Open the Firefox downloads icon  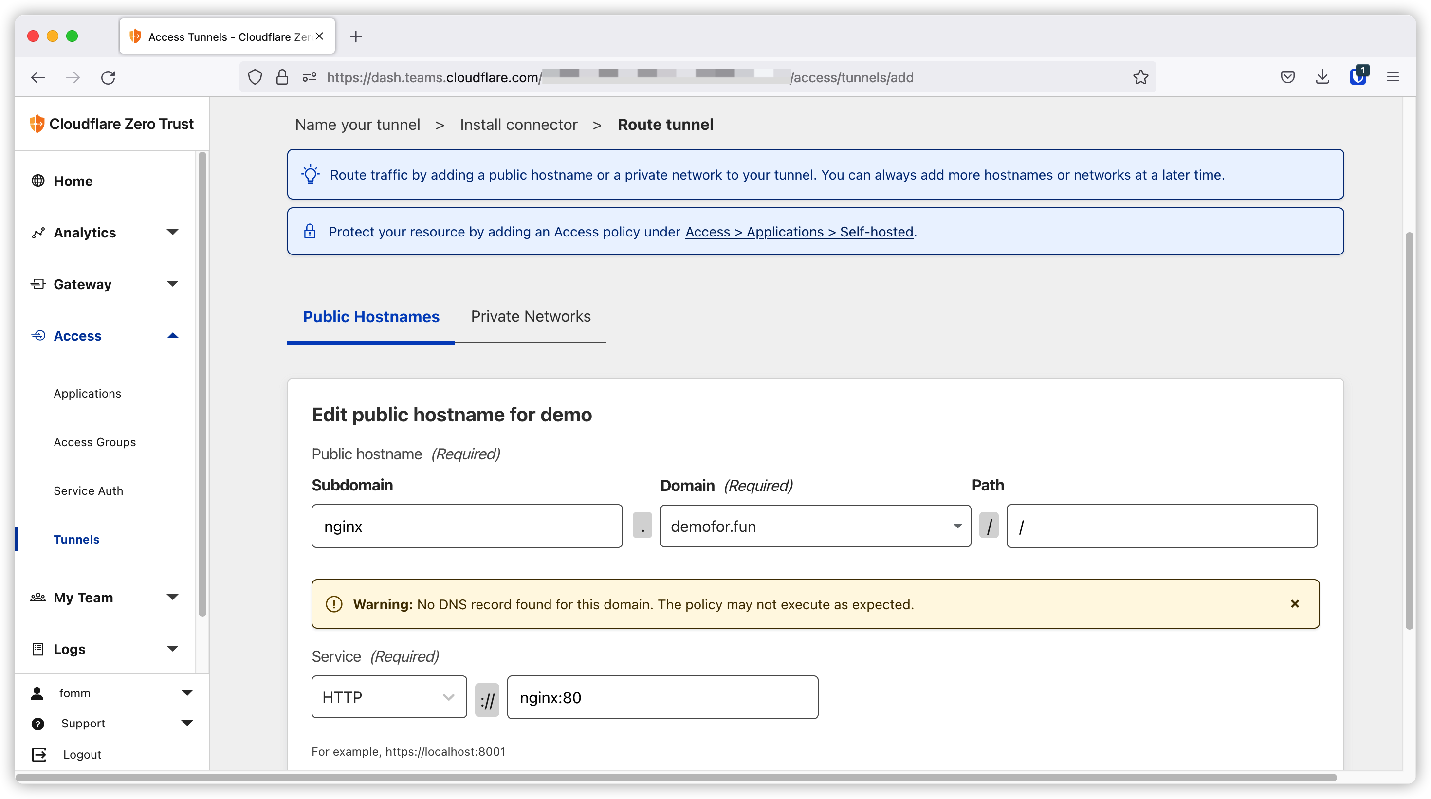point(1322,77)
